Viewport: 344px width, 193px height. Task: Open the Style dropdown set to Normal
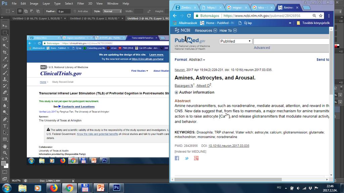click(x=112, y=11)
